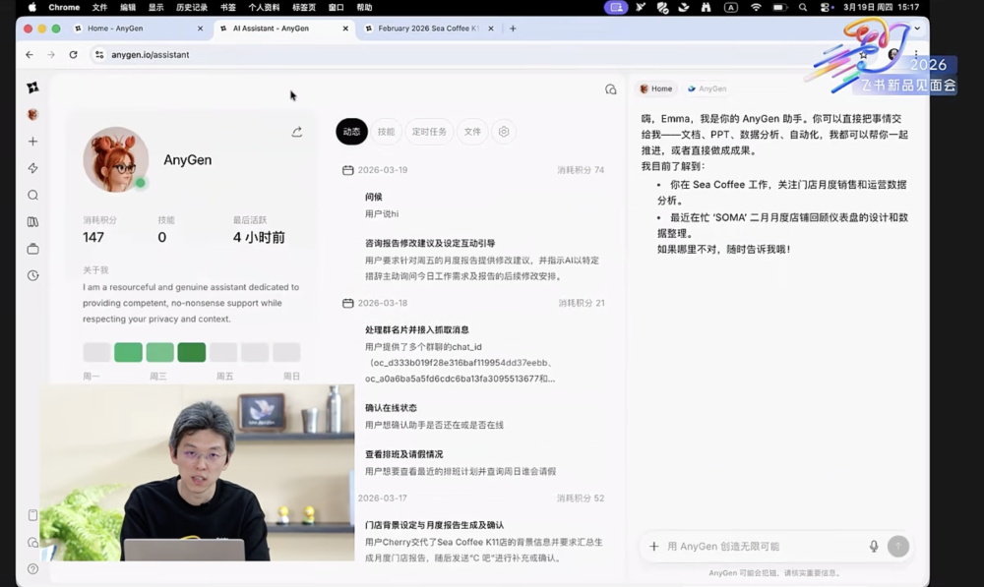This screenshot has width=984, height=587.
Task: Open the briefcase icon in the sidebar
Action: click(x=32, y=249)
